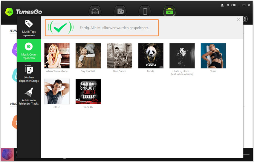Screen dimensions: 254x162
Task: Open Aufräumen fehlender Tracks
Action: [29, 96]
